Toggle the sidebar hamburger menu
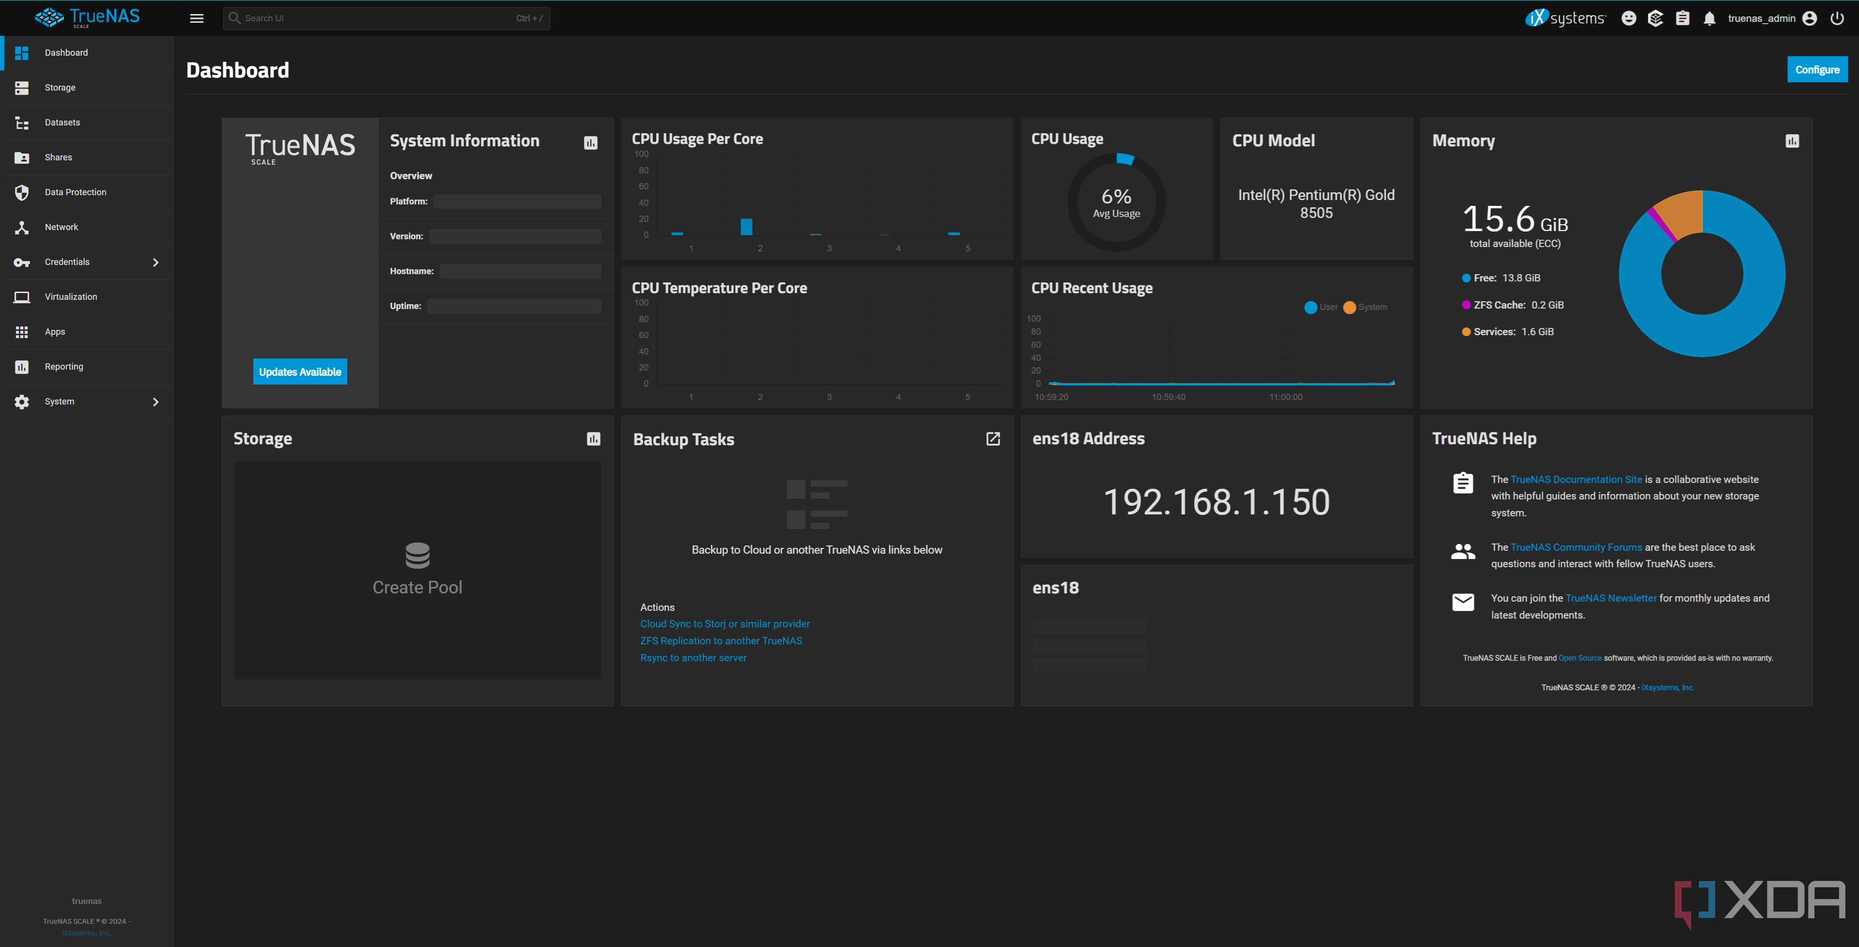1859x947 pixels. coord(196,19)
